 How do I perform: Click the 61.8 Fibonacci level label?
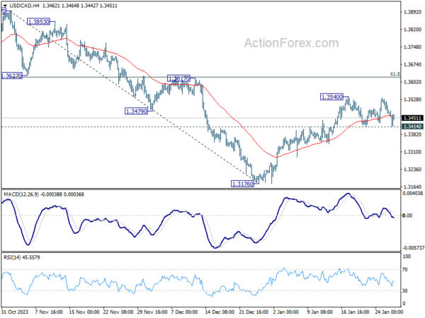point(395,73)
